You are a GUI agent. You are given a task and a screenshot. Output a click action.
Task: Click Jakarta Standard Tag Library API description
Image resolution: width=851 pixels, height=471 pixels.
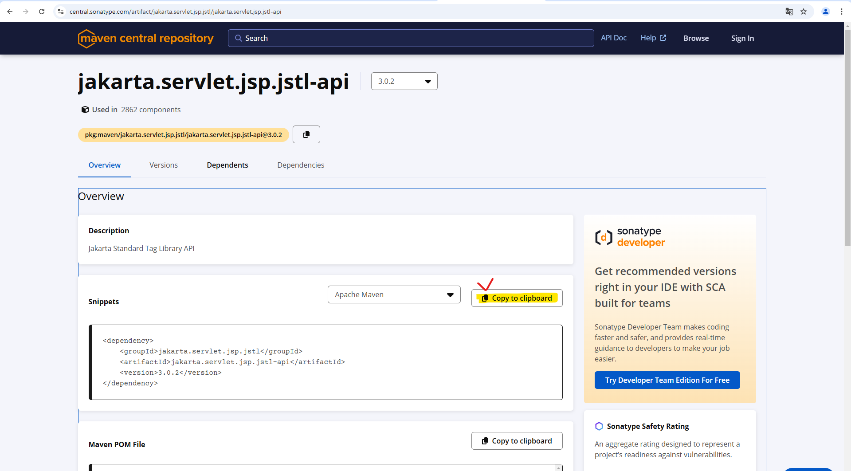click(141, 248)
